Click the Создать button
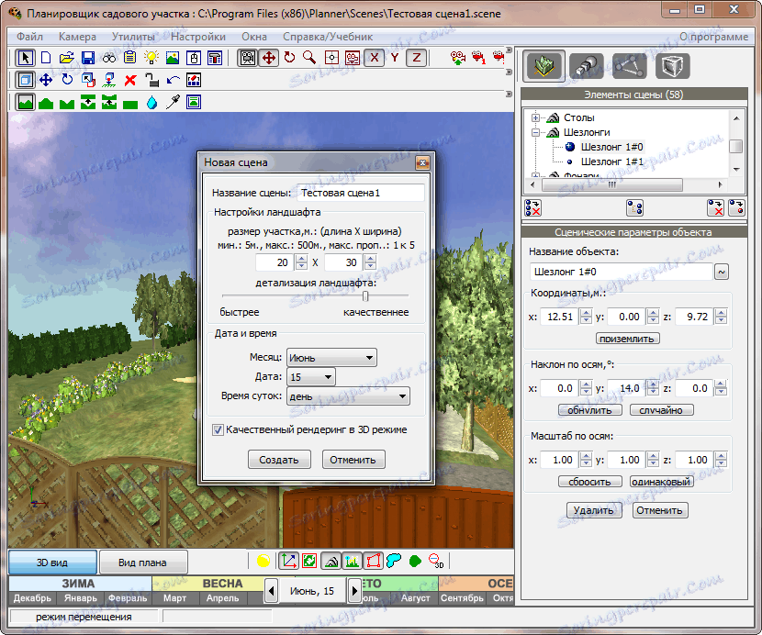 click(279, 460)
